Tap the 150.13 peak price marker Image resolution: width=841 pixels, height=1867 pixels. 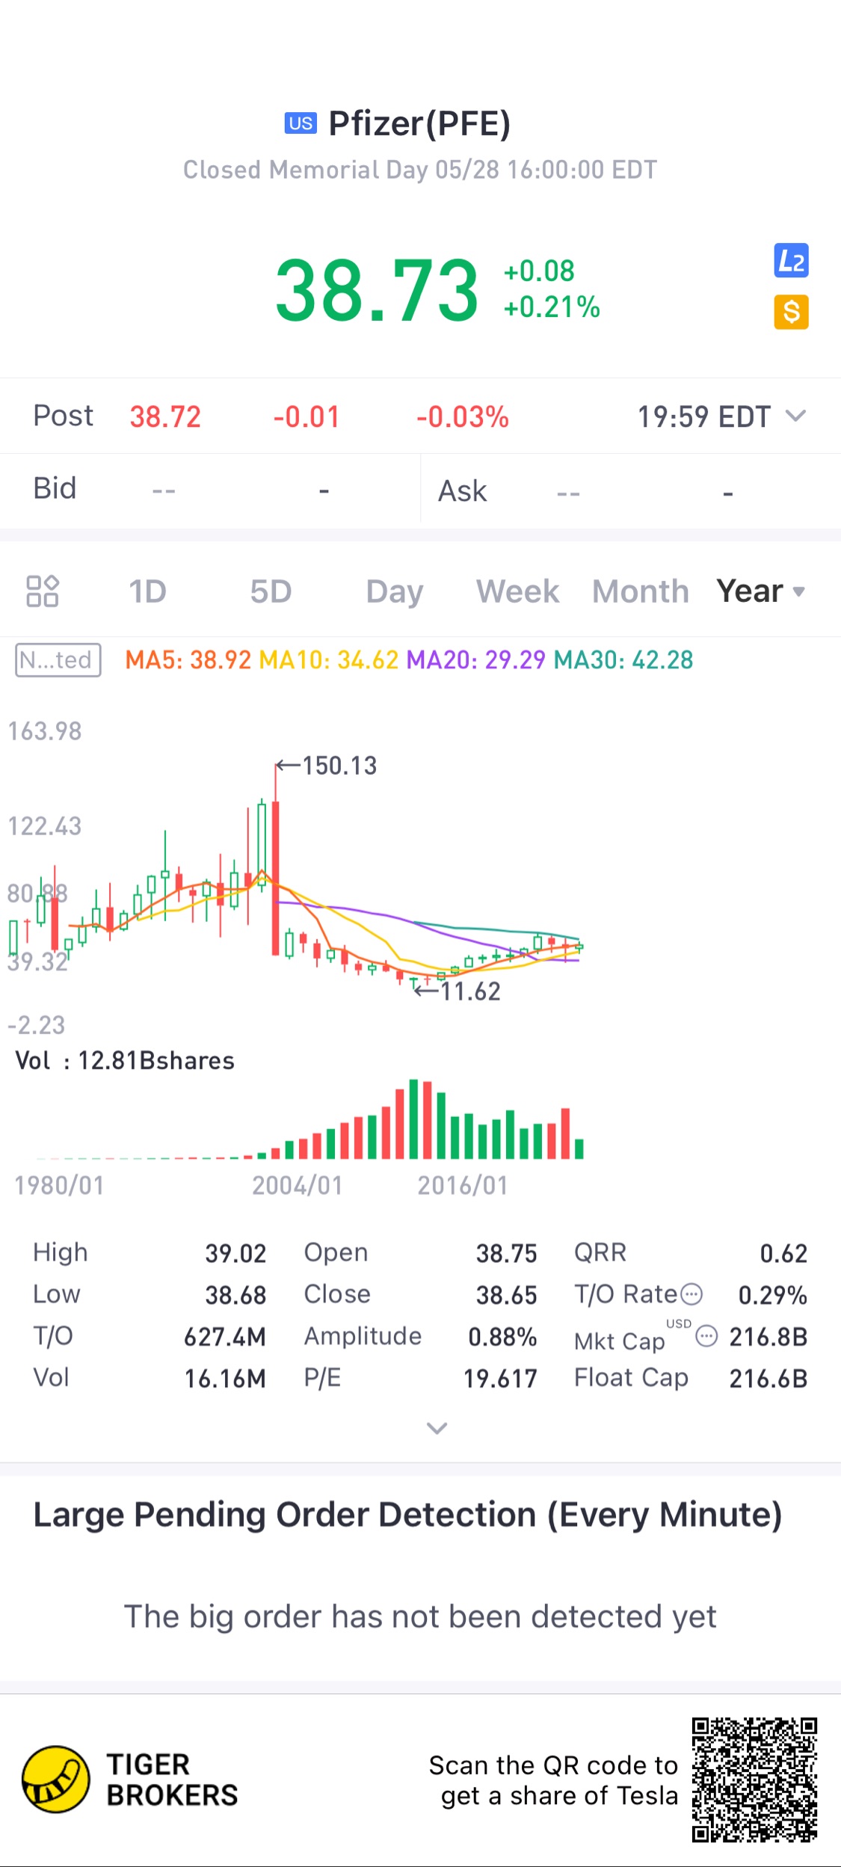[327, 766]
